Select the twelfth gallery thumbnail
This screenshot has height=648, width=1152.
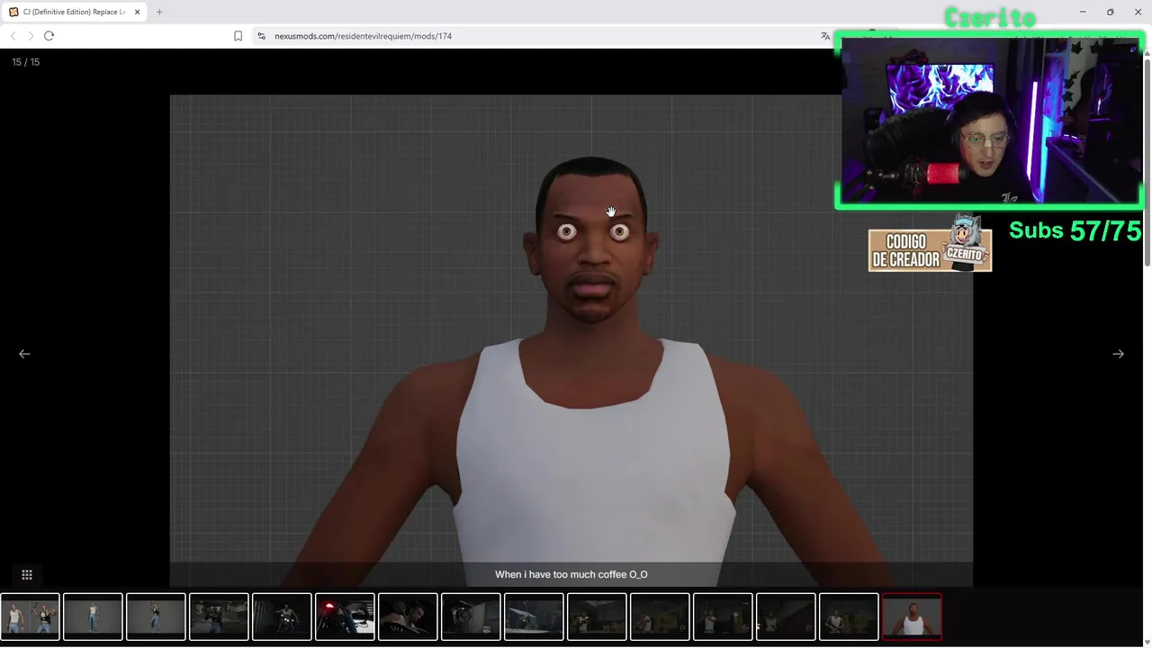723,616
